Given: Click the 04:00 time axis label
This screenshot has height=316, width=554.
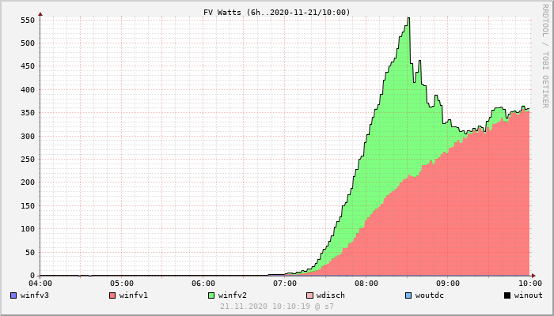Looking at the screenshot, I should pyautogui.click(x=40, y=284).
